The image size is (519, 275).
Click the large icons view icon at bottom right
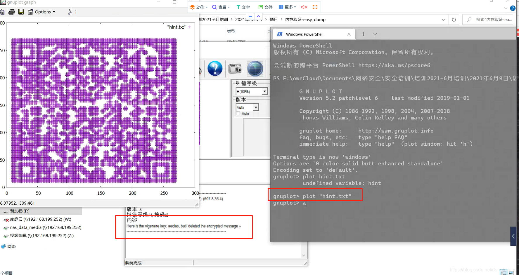(x=511, y=272)
